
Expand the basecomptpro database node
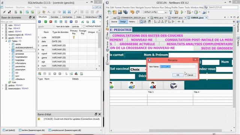[x=3, y=88]
